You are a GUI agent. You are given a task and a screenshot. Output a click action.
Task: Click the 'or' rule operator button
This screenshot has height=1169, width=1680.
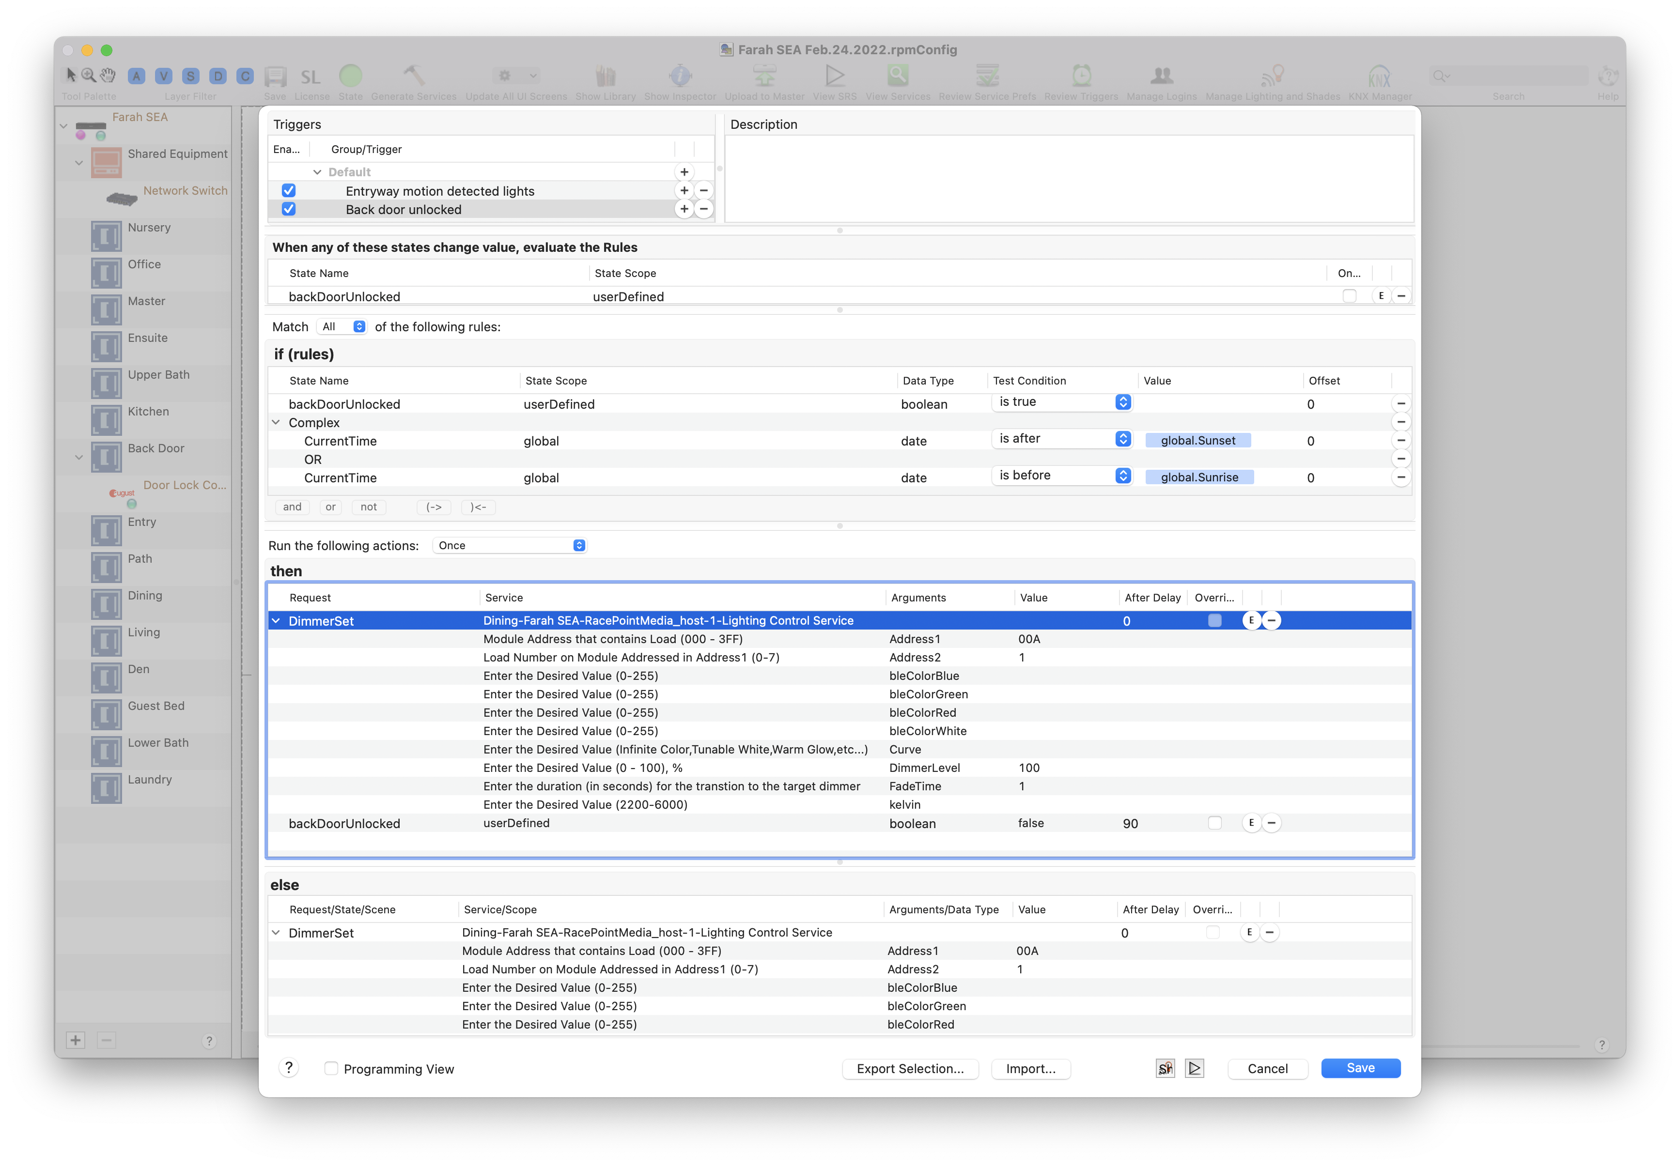330,507
